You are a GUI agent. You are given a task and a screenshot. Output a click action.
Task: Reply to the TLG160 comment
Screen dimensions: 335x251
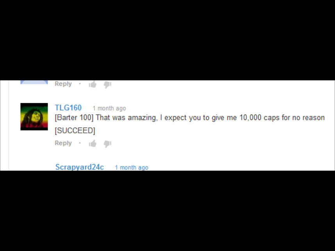tap(63, 143)
